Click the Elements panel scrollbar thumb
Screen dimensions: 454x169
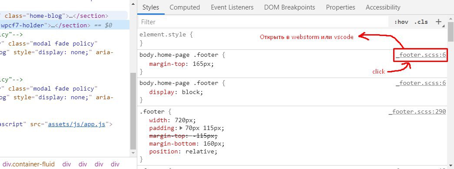[133, 110]
